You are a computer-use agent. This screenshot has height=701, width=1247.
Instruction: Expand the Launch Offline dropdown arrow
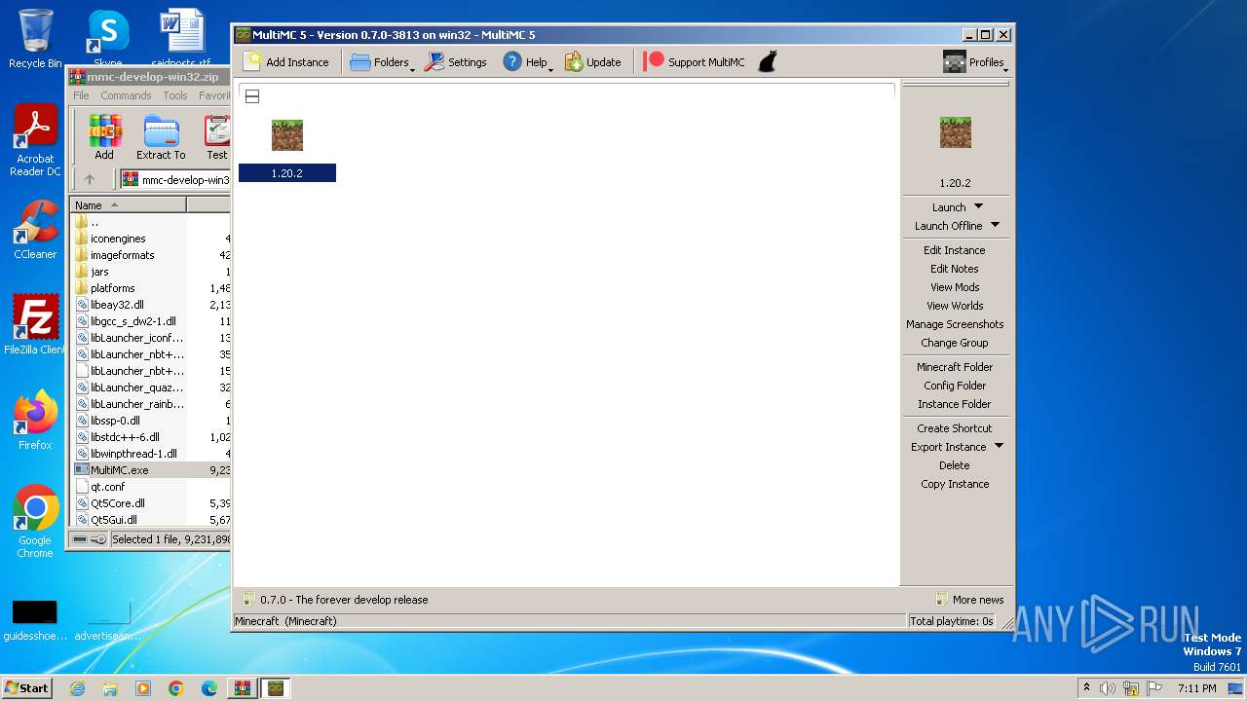[x=995, y=225]
